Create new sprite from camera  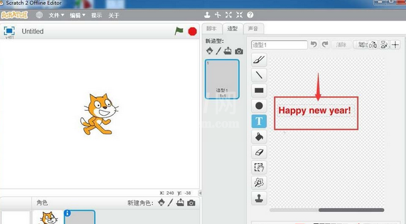pyautogui.click(x=191, y=203)
